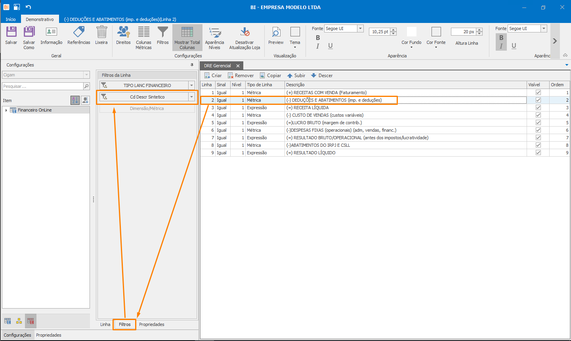Click the undo arrow in title bar

(28, 7)
